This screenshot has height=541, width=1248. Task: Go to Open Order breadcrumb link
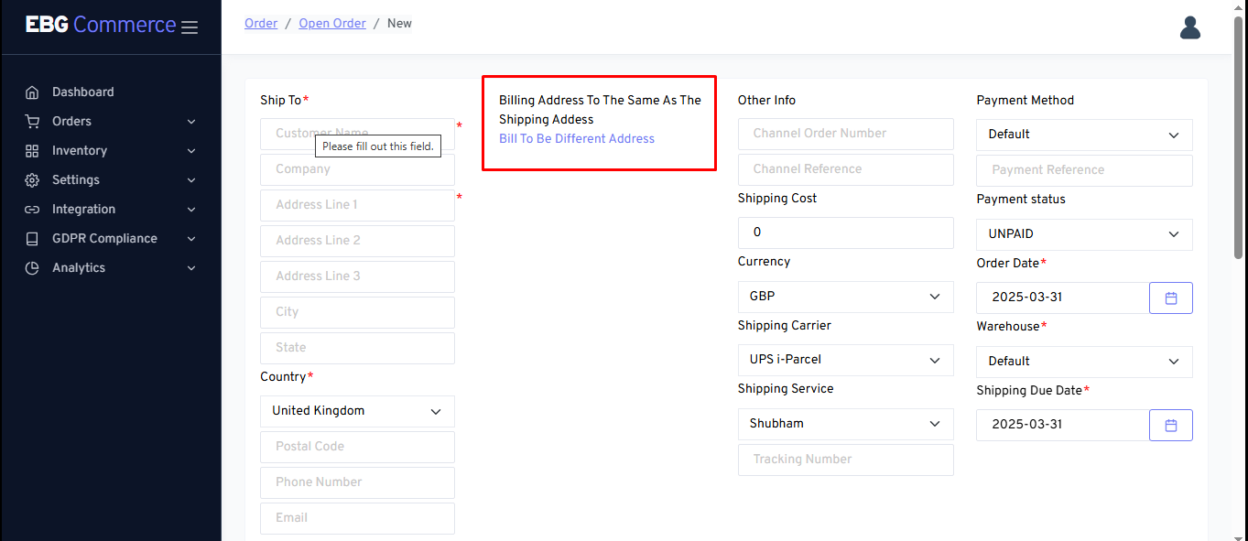point(332,24)
